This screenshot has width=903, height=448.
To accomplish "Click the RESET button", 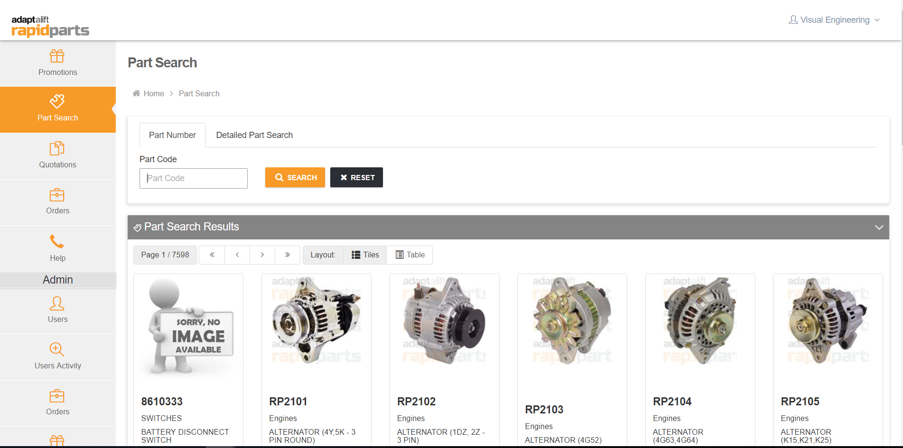I will pyautogui.click(x=356, y=177).
